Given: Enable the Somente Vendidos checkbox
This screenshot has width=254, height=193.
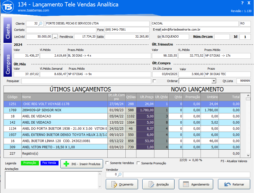Looking at the screenshot, I should [x=107, y=163].
